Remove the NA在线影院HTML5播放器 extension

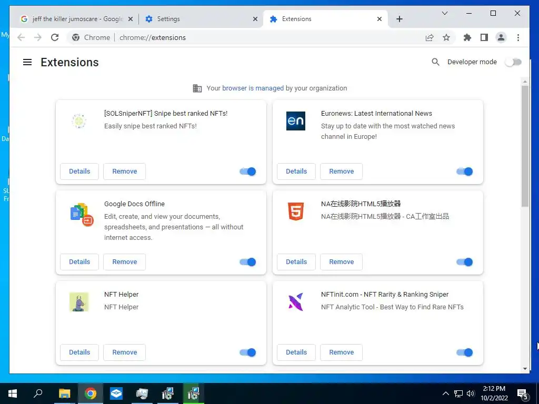pyautogui.click(x=341, y=262)
